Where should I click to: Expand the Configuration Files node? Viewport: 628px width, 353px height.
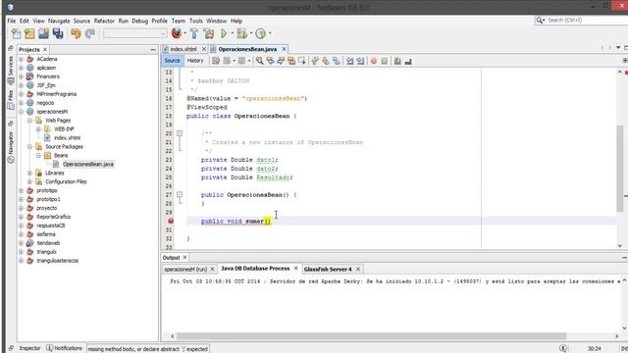30,181
